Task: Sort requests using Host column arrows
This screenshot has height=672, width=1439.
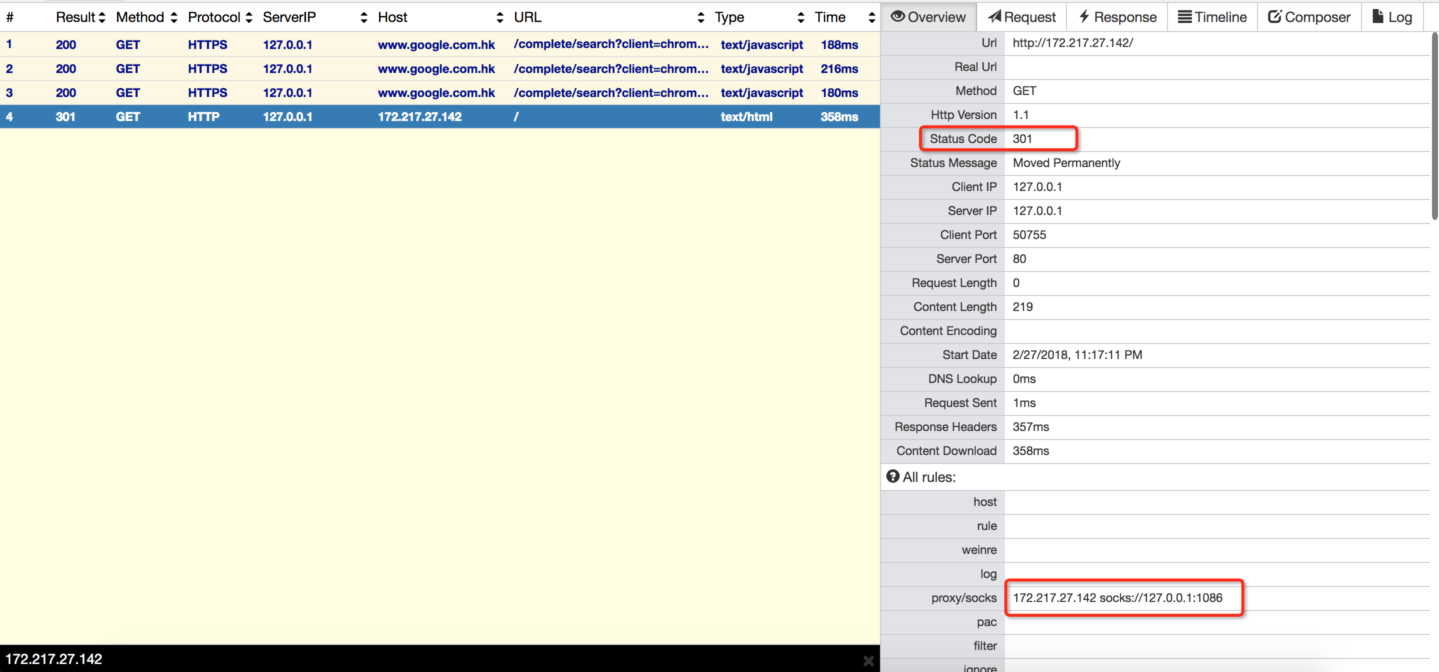Action: pos(499,17)
